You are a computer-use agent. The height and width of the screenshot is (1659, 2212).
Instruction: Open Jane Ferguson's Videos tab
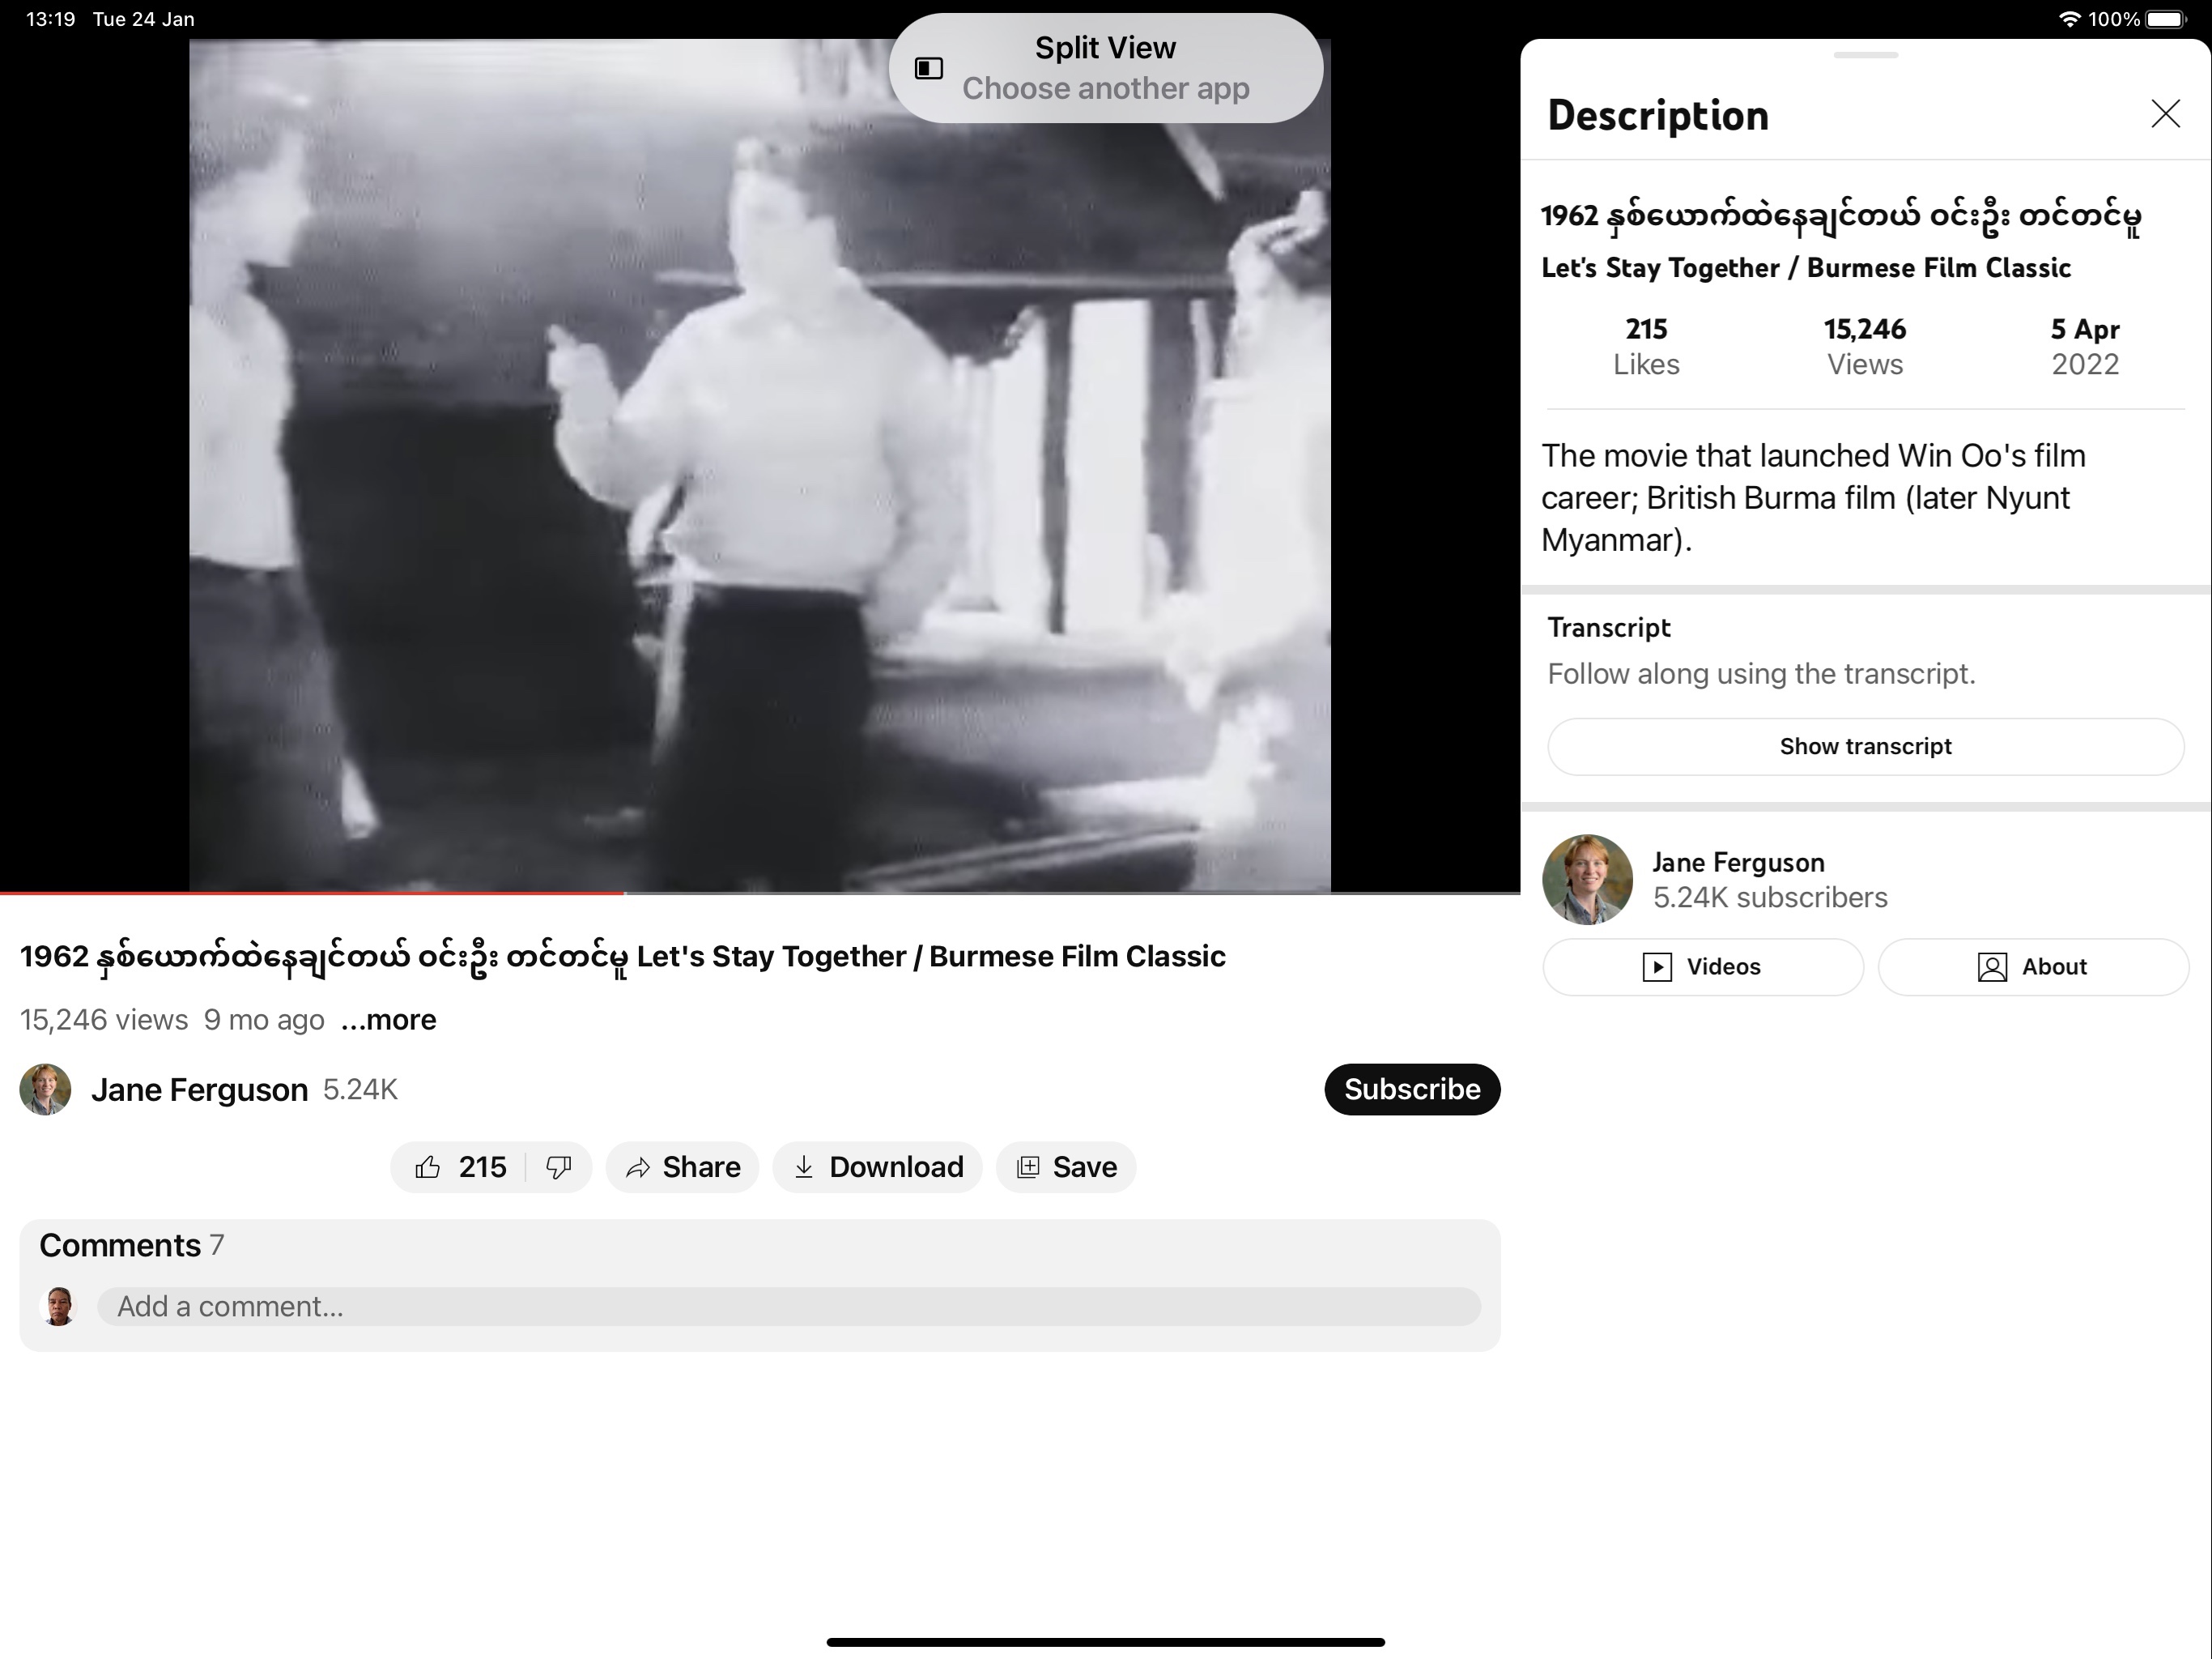1702,966
